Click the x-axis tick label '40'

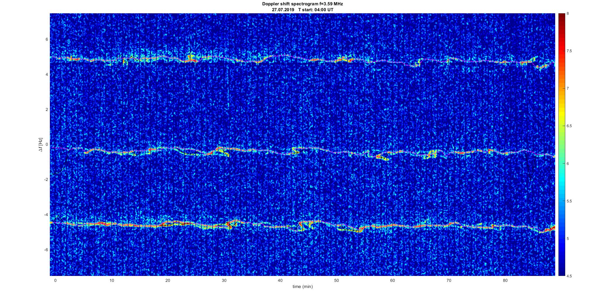click(x=280, y=280)
